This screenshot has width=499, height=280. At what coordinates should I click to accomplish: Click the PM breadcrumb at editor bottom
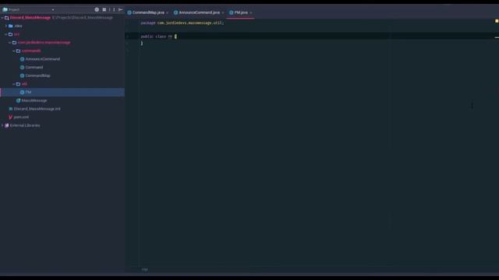pos(145,270)
